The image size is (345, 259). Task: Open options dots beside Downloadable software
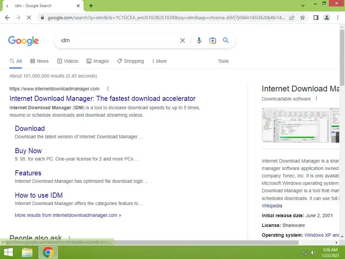(316, 98)
